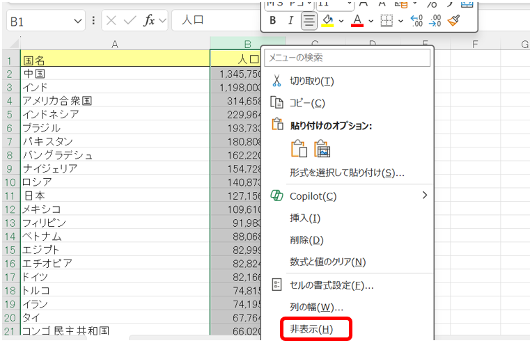530x343 pixels.
Task: Click the 人口 header cell B1
Action: point(235,59)
